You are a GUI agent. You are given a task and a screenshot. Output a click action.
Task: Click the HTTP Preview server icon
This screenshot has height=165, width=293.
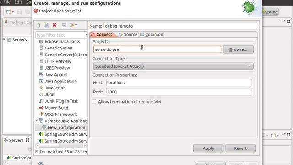pos(41,61)
